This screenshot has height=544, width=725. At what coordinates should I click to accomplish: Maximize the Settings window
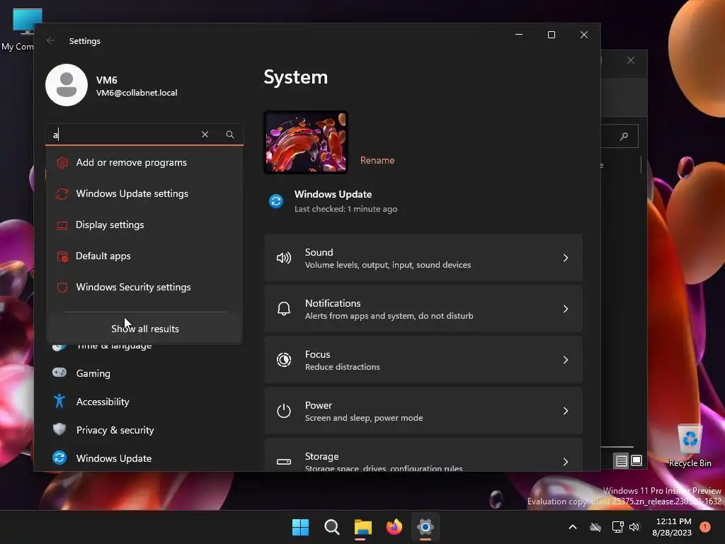pyautogui.click(x=551, y=35)
